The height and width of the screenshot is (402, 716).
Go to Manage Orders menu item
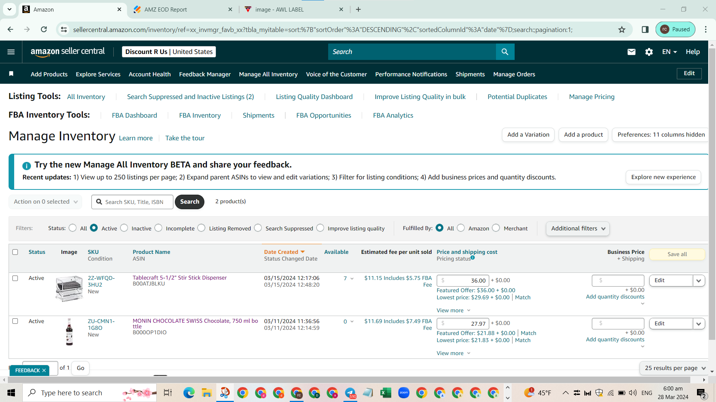click(514, 74)
